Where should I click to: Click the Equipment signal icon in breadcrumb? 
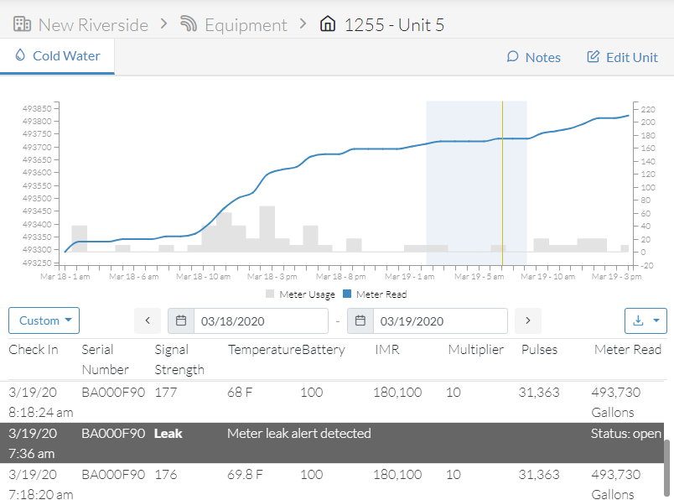[x=189, y=24]
